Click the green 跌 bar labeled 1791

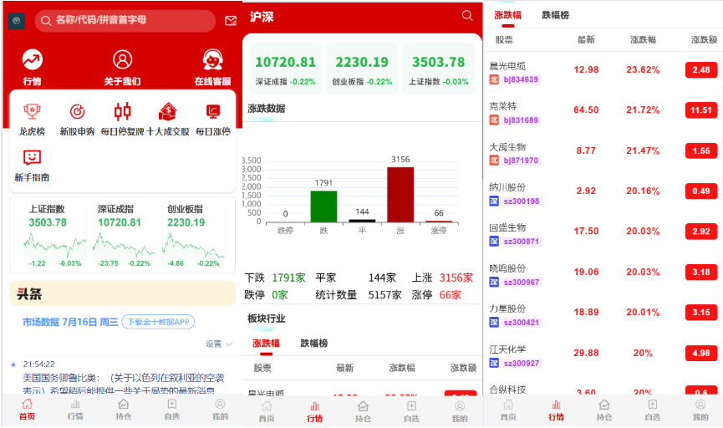pos(323,206)
